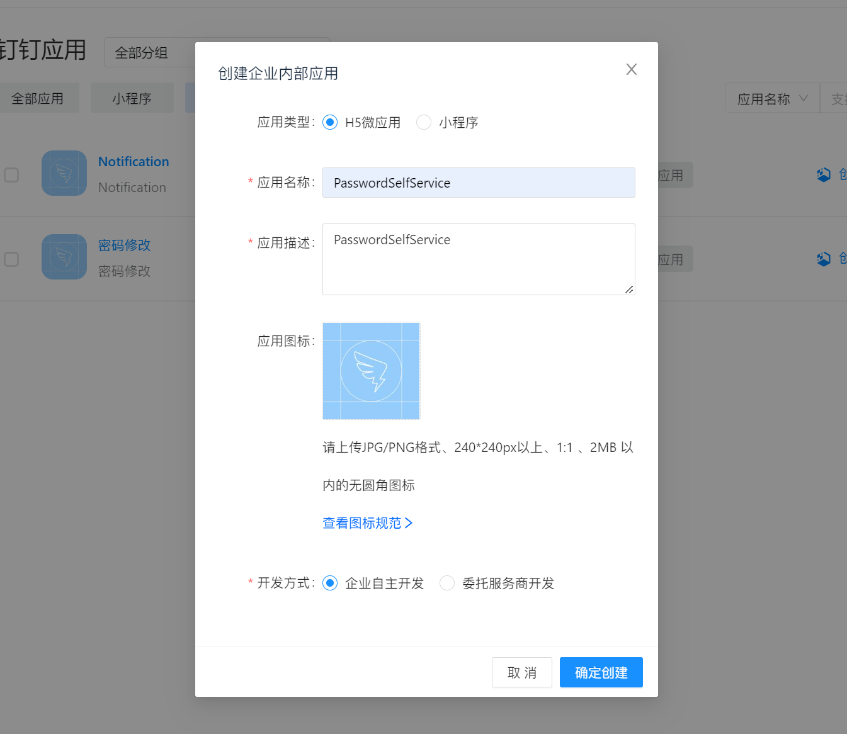Screen dimensions: 847x734
Task: Tick the Notification app checkbox
Action: coord(11,175)
